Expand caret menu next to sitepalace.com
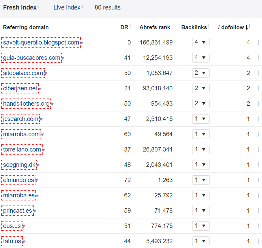This screenshot has width=262, height=248. coord(46,73)
